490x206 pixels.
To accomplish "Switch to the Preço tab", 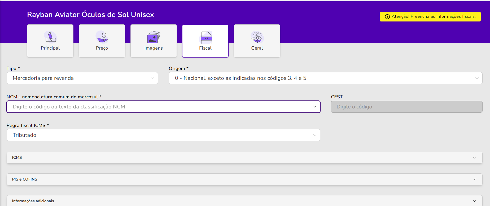I will point(102,41).
